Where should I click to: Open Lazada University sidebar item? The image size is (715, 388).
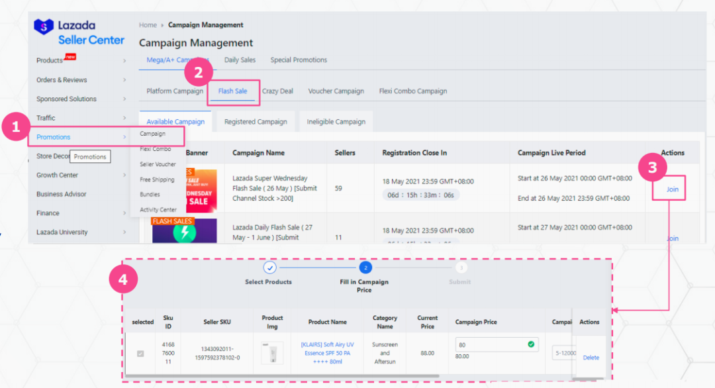(62, 232)
